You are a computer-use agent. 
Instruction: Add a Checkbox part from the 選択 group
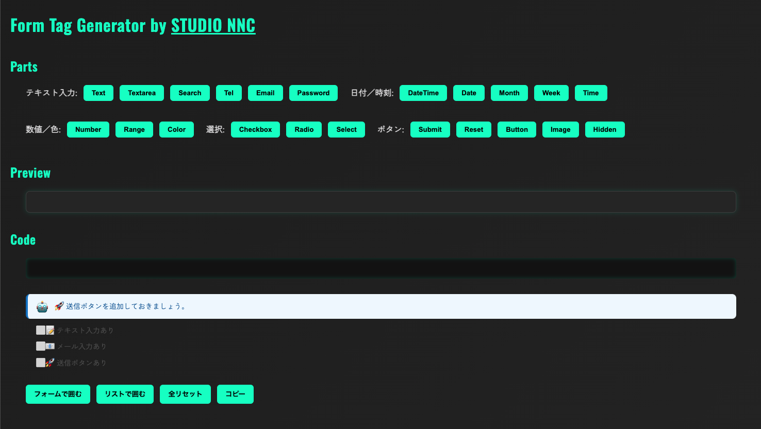(255, 129)
